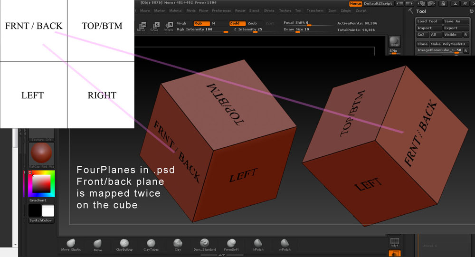Screen dimensions: 475x257
Task: Open the Zscript menu
Action: pos(361,10)
